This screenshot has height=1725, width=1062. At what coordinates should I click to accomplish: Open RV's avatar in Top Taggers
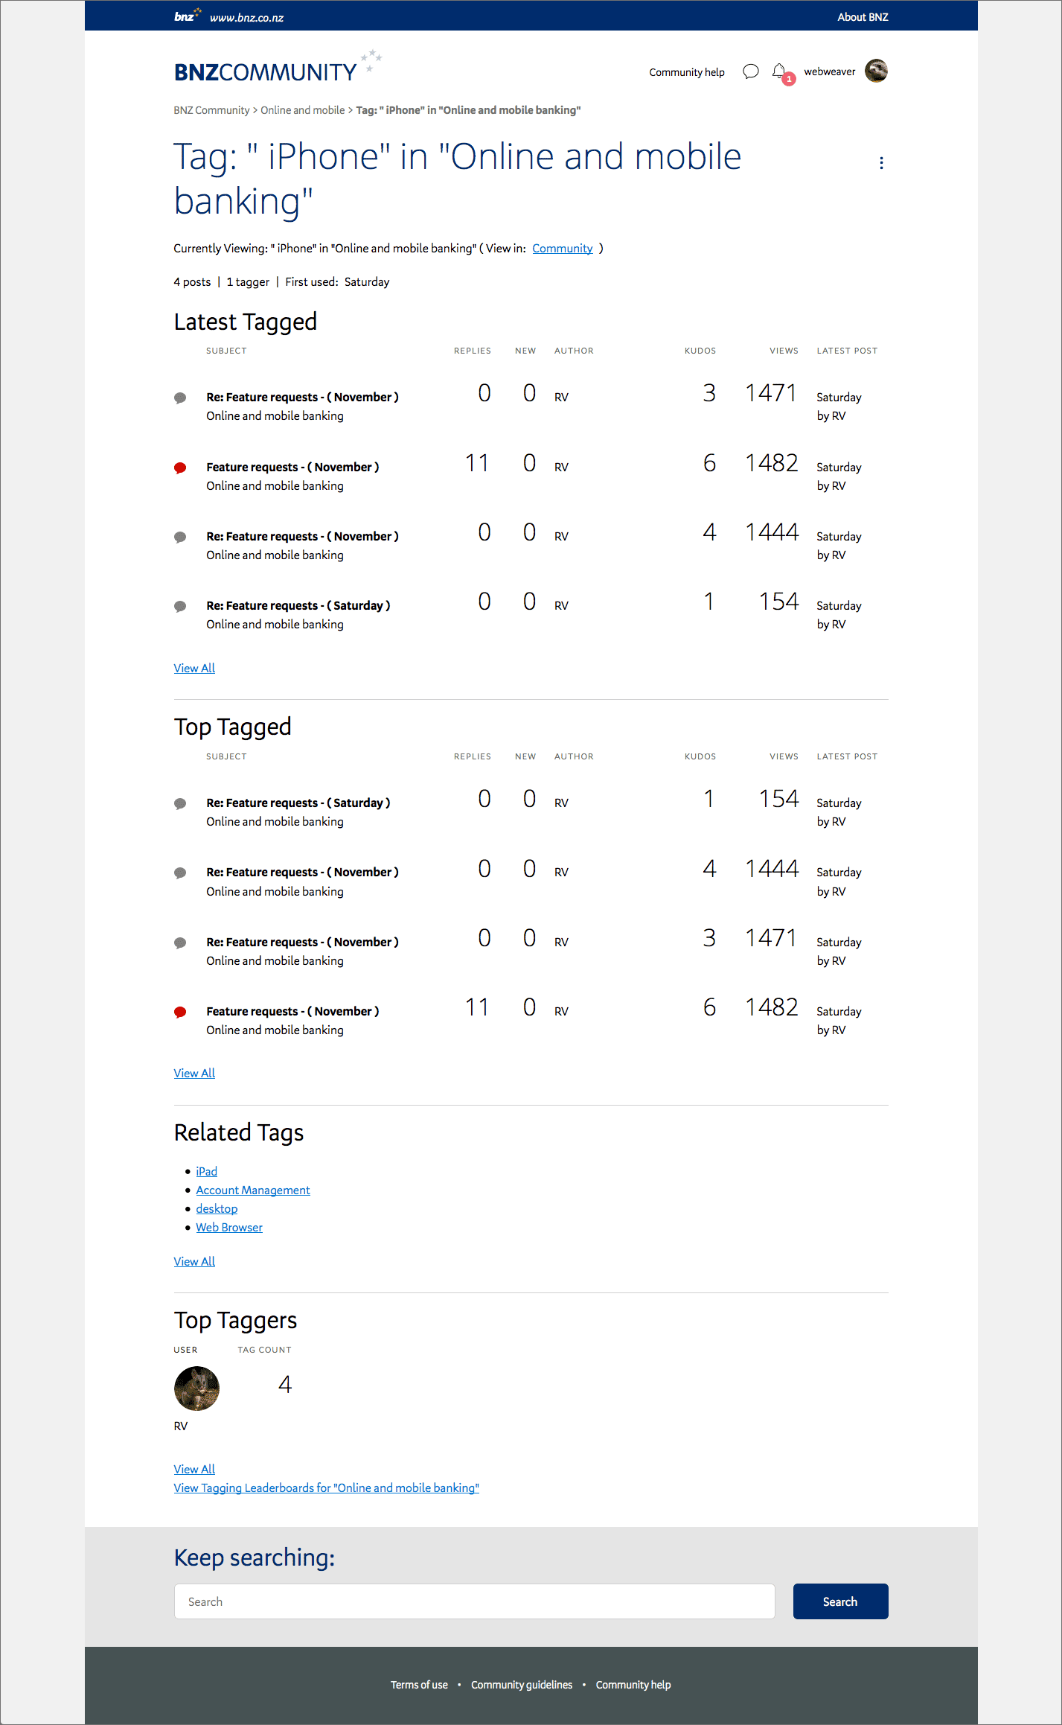point(196,1388)
